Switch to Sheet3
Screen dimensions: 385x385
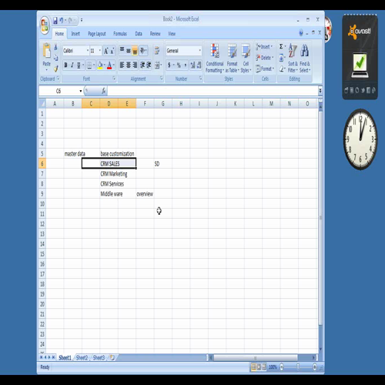coord(99,357)
